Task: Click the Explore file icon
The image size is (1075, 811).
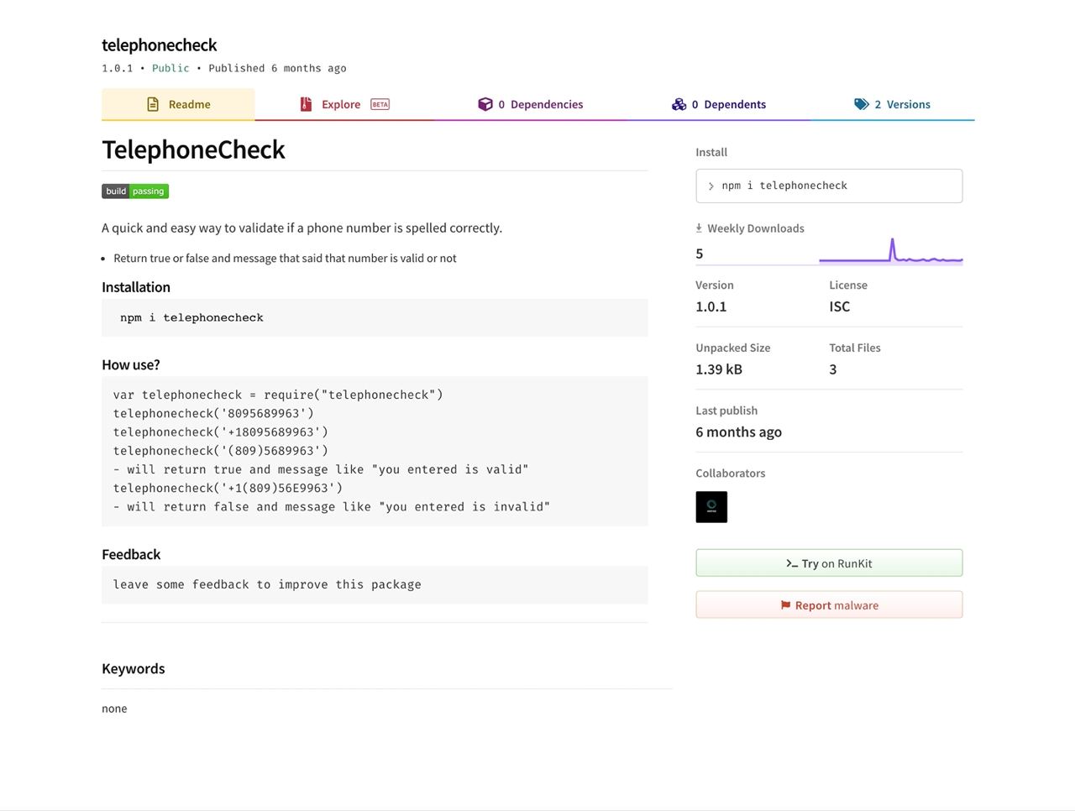Action: click(x=306, y=104)
